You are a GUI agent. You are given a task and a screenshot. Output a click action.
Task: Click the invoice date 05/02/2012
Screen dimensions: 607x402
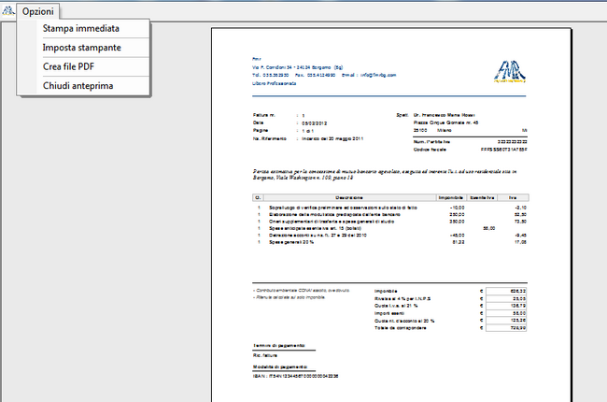[315, 123]
